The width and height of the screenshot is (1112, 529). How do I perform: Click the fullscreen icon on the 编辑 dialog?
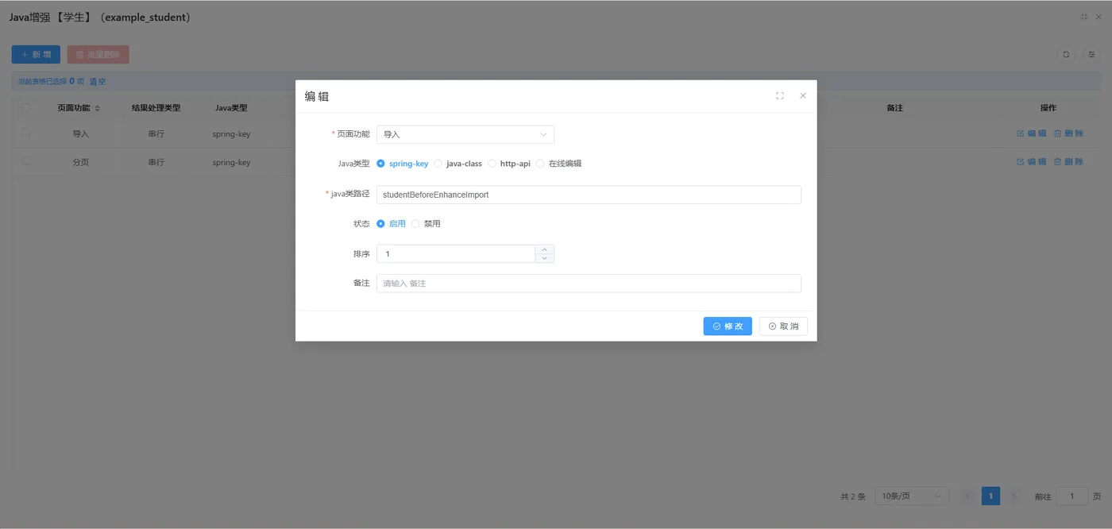pyautogui.click(x=779, y=95)
